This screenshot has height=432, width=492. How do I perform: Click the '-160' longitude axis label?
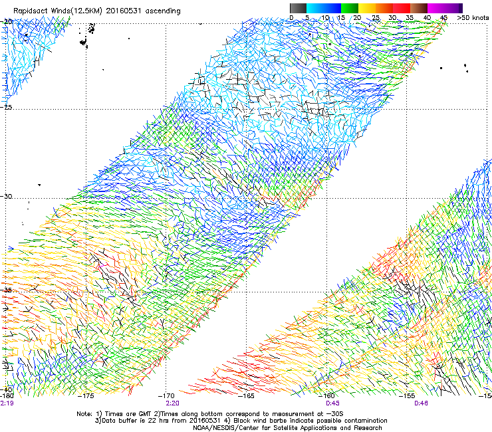[x=326, y=396]
